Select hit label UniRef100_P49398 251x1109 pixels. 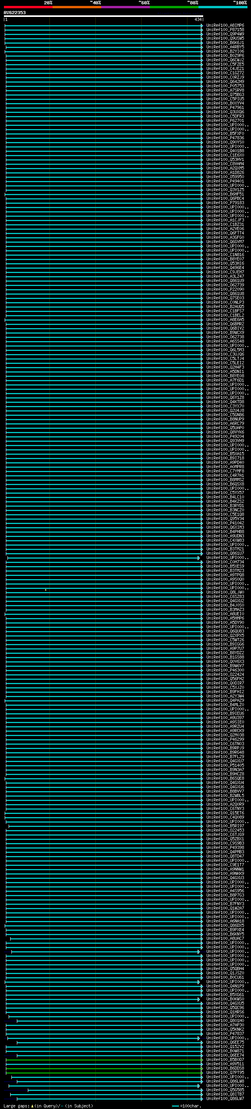[225, 848]
